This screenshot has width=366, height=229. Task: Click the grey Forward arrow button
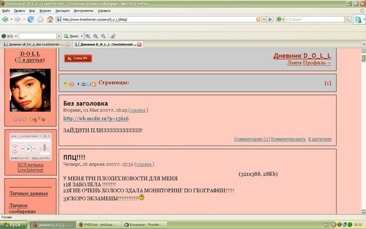click(x=18, y=19)
